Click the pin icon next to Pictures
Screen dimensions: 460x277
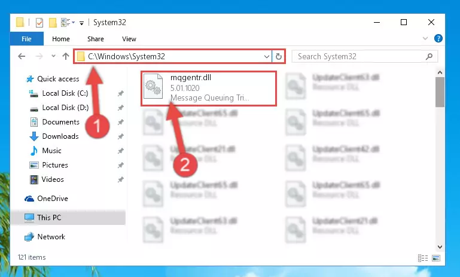121,166
